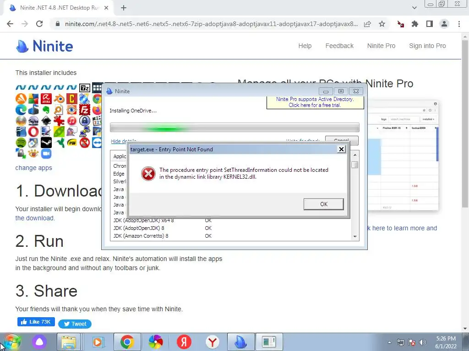Show hidden system tray icons
The image size is (469, 351).
coord(389,342)
